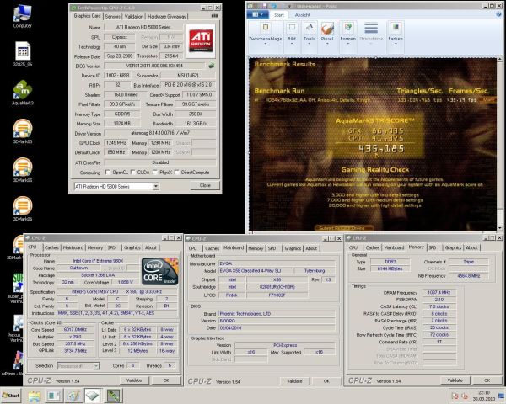The width and height of the screenshot is (506, 404).
Task: Open the Processor Selection dropdown in CPU-Z
Action: point(78,365)
